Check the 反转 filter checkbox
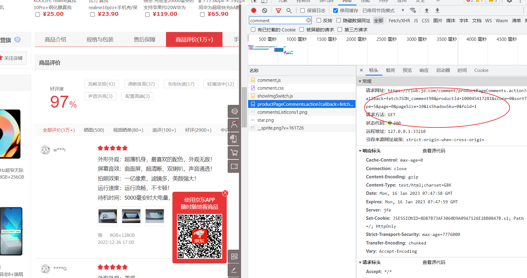 tap(319, 20)
